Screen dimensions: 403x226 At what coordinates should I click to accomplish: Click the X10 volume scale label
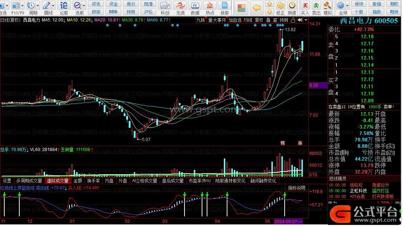313,175
